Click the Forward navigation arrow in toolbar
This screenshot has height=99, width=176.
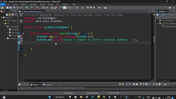point(99,8)
